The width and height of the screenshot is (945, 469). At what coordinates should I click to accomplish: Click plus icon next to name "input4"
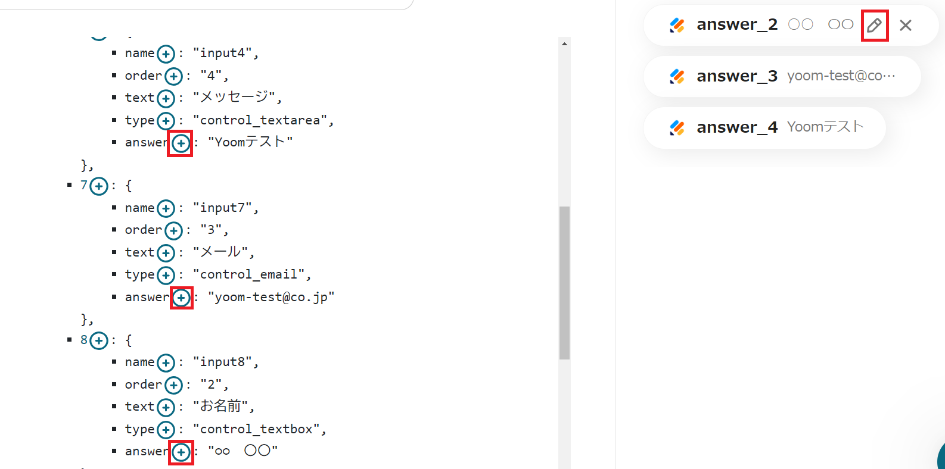pos(166,54)
